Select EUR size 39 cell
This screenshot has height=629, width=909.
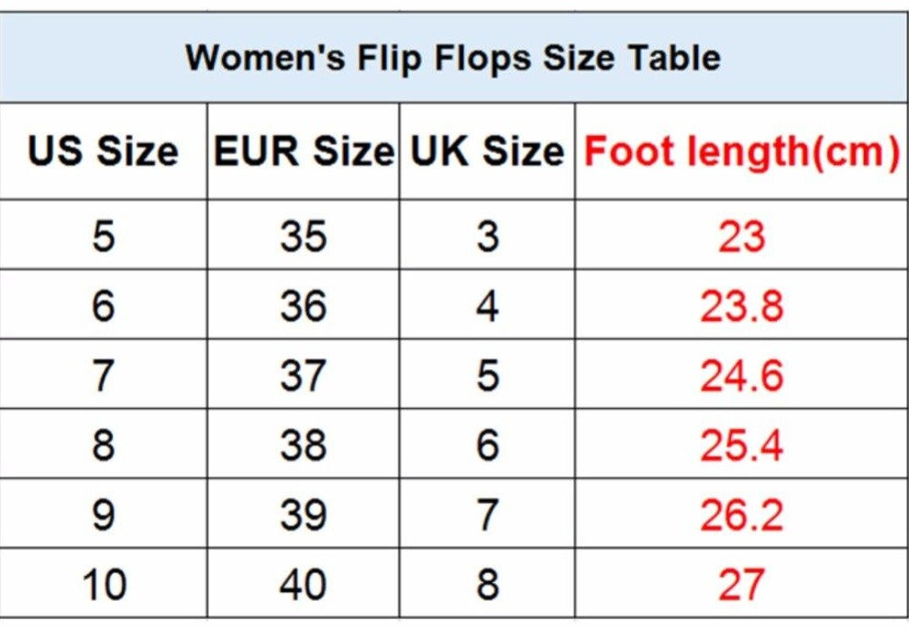[x=304, y=514]
